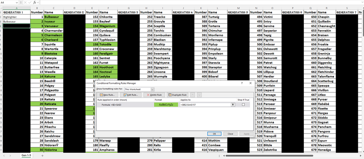
Task: Expand the Name Box dropdown
Action: pos(17,2)
